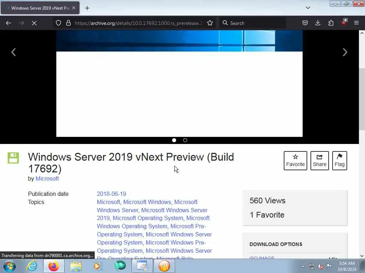Image resolution: width=365 pixels, height=273 pixels.
Task: Close the Windows Server 2019 tab
Action: point(74,8)
